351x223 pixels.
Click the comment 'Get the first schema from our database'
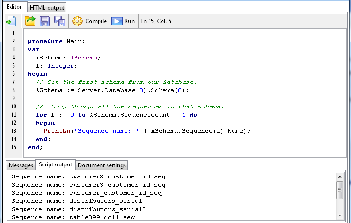point(116,82)
